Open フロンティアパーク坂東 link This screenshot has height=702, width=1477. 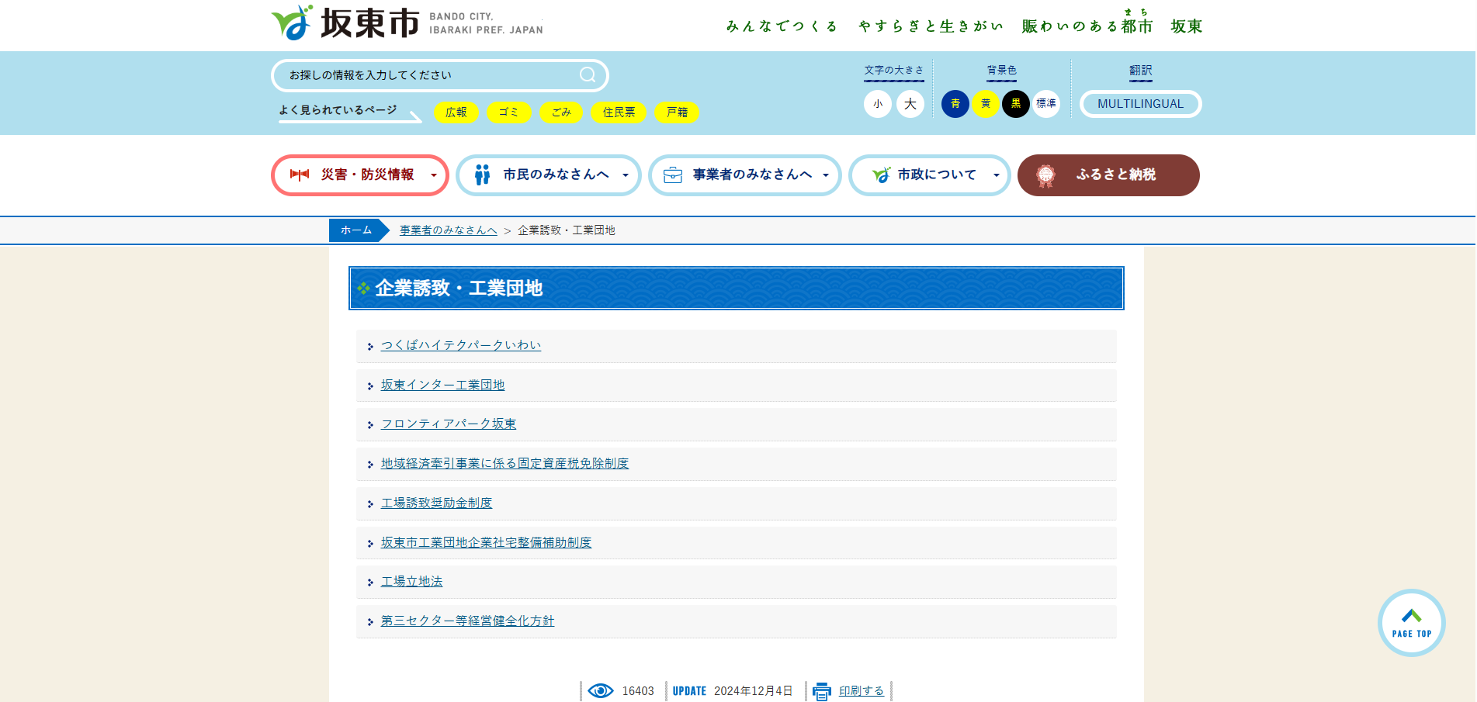click(449, 424)
